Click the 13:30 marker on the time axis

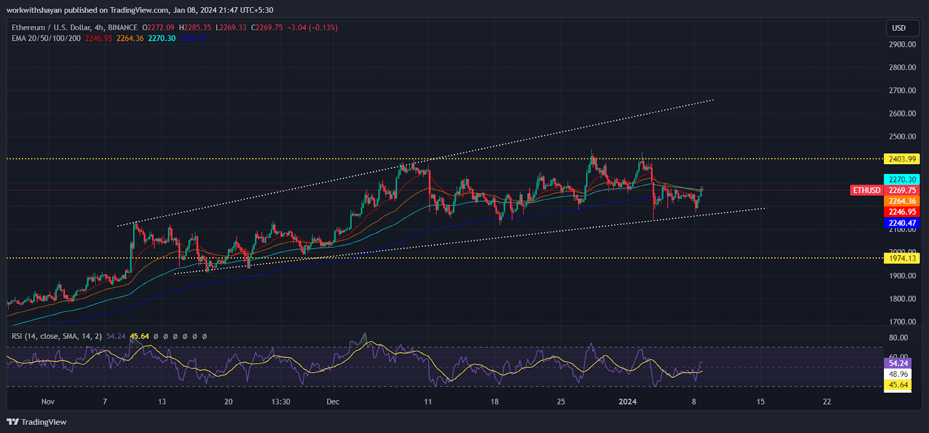tap(280, 402)
